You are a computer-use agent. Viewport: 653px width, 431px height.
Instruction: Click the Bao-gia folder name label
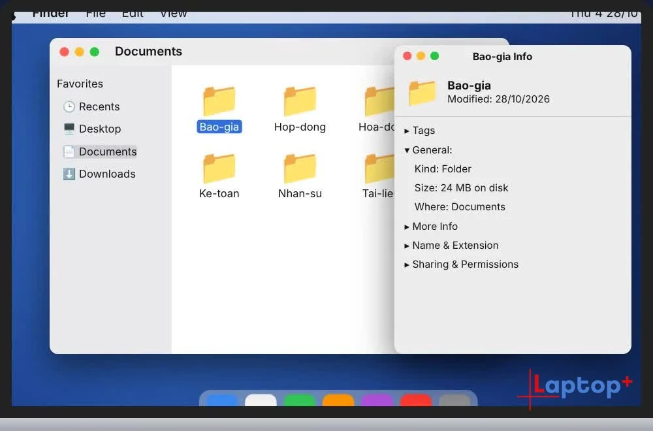tap(219, 127)
